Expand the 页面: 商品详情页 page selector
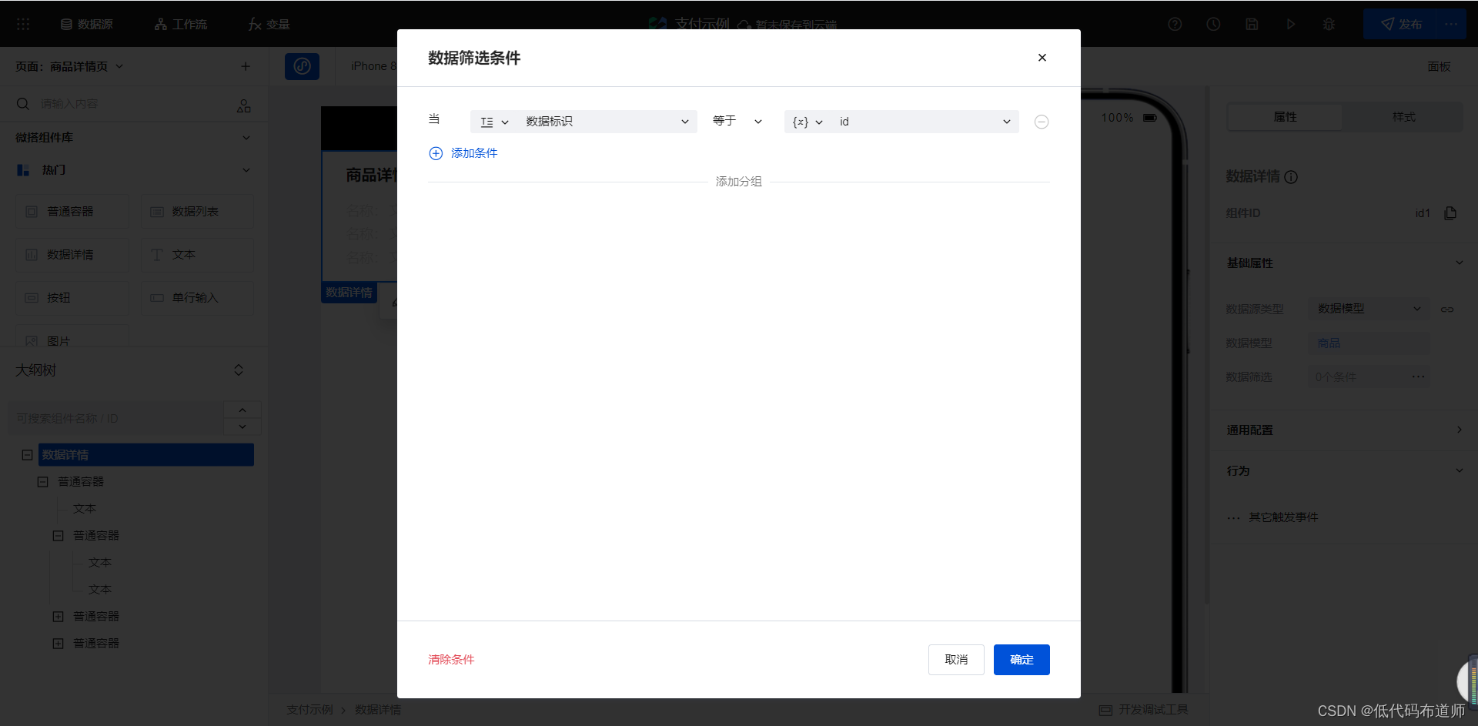 point(69,67)
